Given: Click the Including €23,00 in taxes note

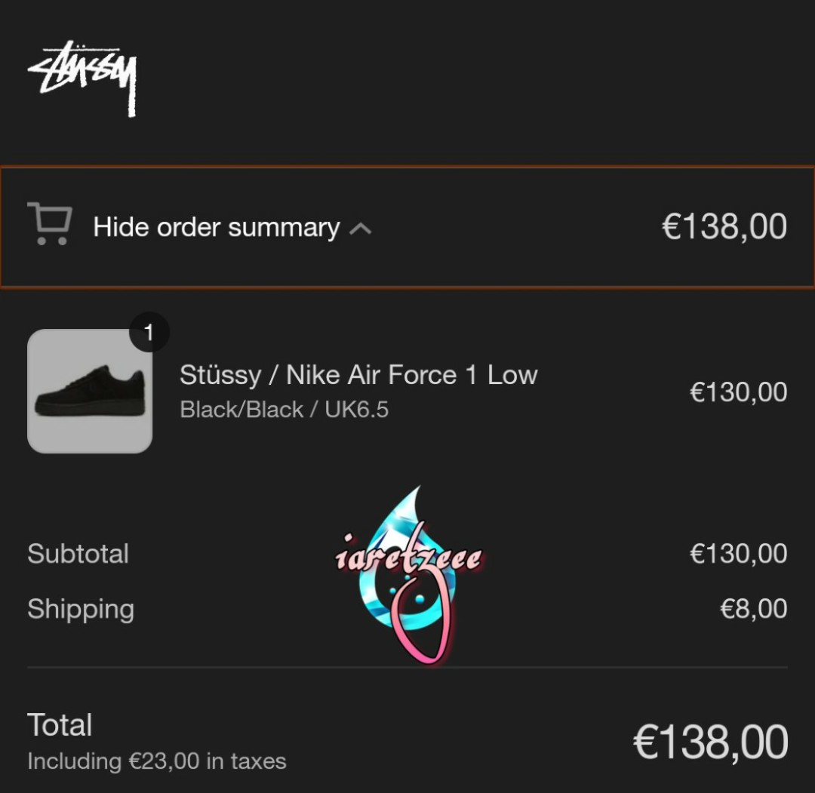Looking at the screenshot, I should [x=157, y=761].
